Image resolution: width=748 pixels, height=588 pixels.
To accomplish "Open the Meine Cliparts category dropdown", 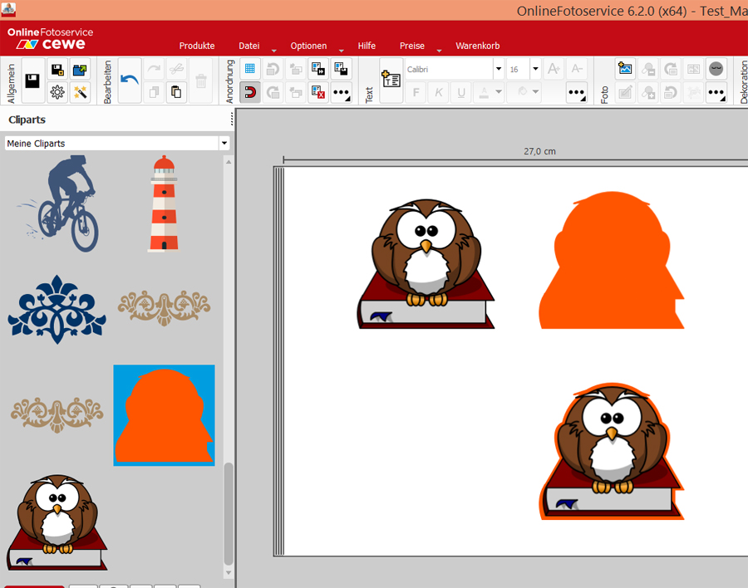I will click(x=224, y=144).
